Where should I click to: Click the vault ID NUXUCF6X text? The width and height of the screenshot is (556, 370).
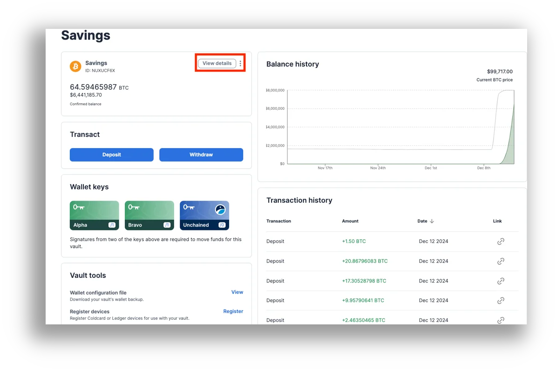[x=100, y=71]
